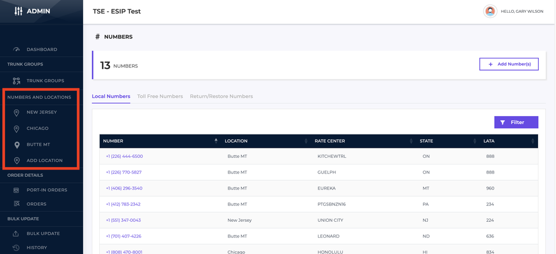The width and height of the screenshot is (556, 254).
Task: Click the NJ state cell
Action: (426, 220)
